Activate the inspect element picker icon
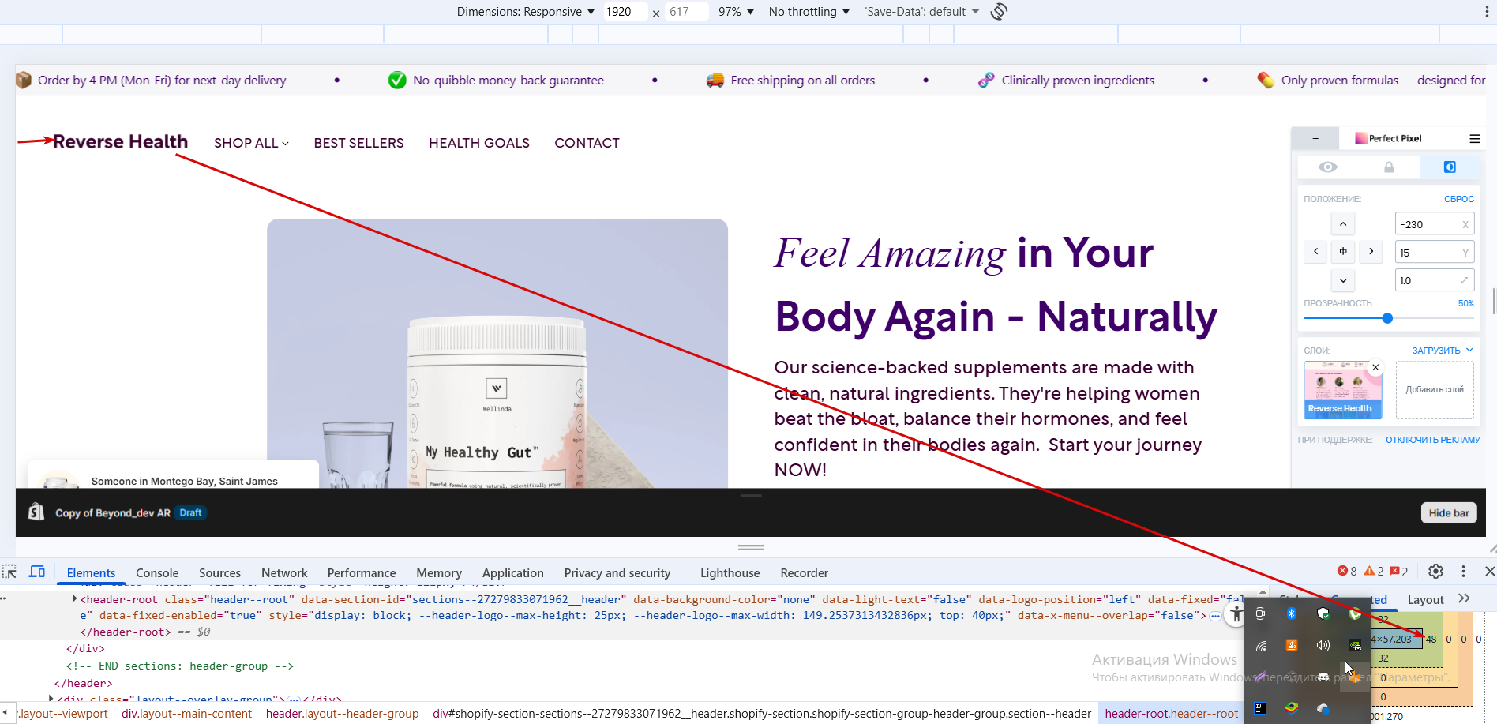This screenshot has width=1497, height=724. pyautogui.click(x=9, y=572)
